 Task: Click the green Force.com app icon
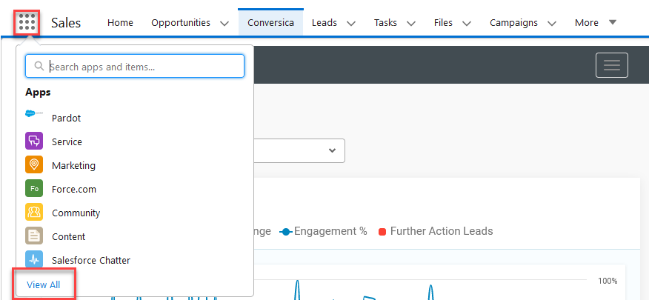[x=34, y=189]
